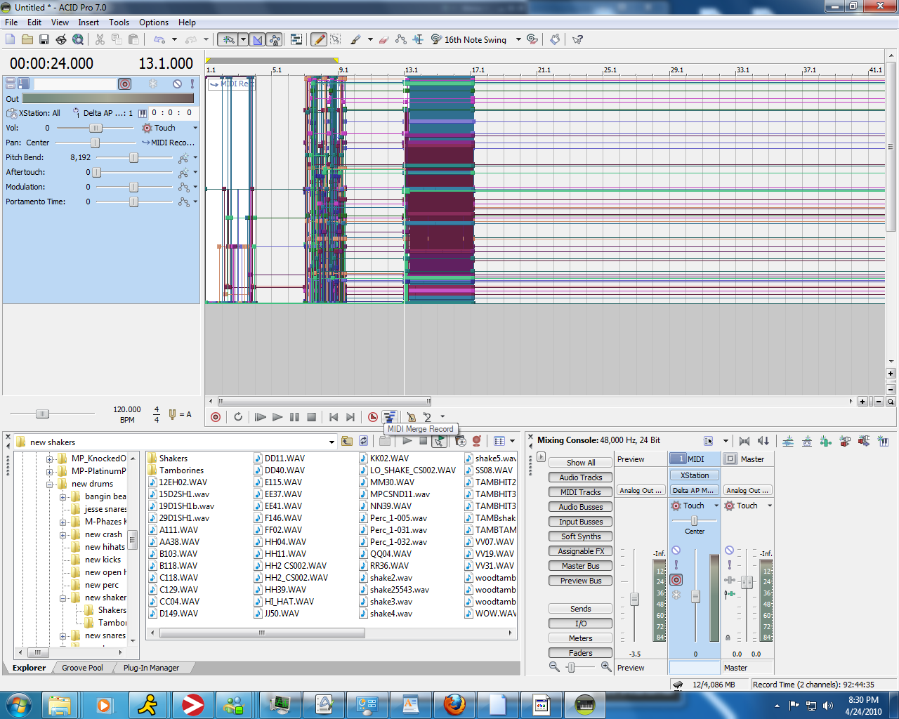Image resolution: width=899 pixels, height=719 pixels.
Task: Open the Options menu
Action: coord(154,22)
